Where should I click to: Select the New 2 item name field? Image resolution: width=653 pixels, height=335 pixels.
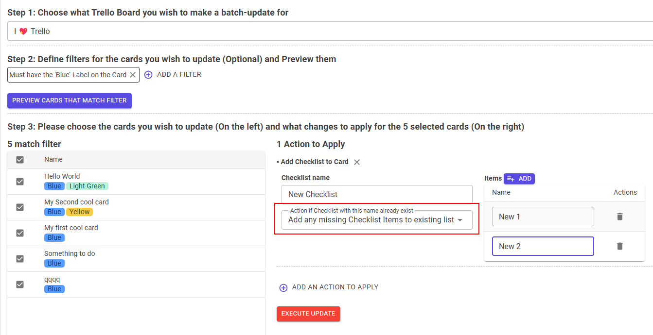coord(543,246)
